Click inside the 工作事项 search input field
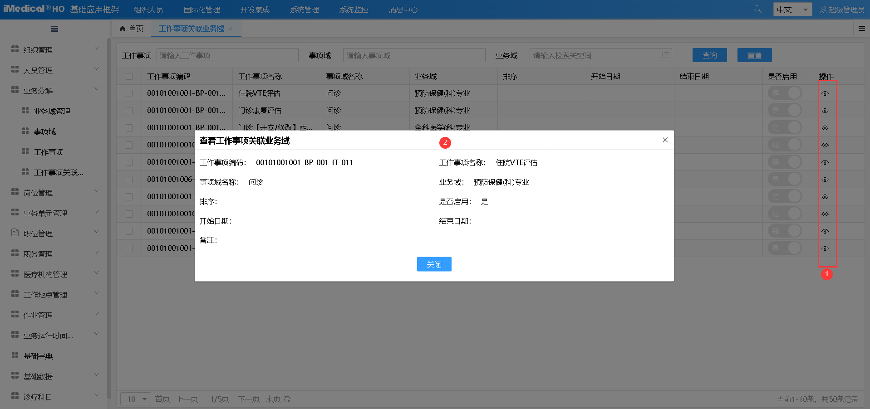The image size is (870, 409). coord(227,55)
